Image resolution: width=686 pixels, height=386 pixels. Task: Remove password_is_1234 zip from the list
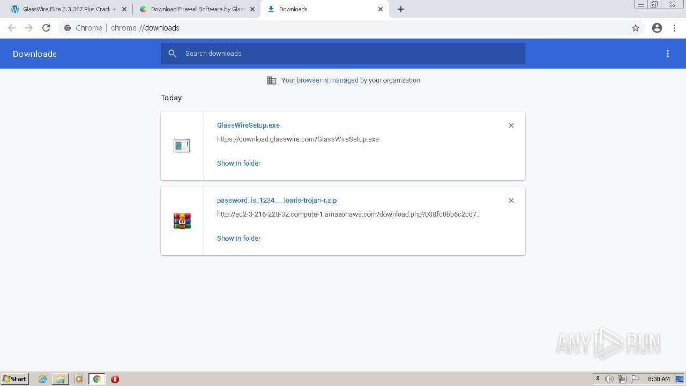tap(511, 201)
